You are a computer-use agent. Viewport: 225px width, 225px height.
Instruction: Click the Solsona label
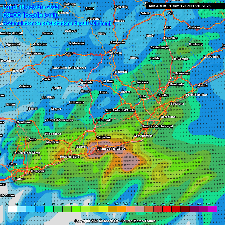click(70, 4)
